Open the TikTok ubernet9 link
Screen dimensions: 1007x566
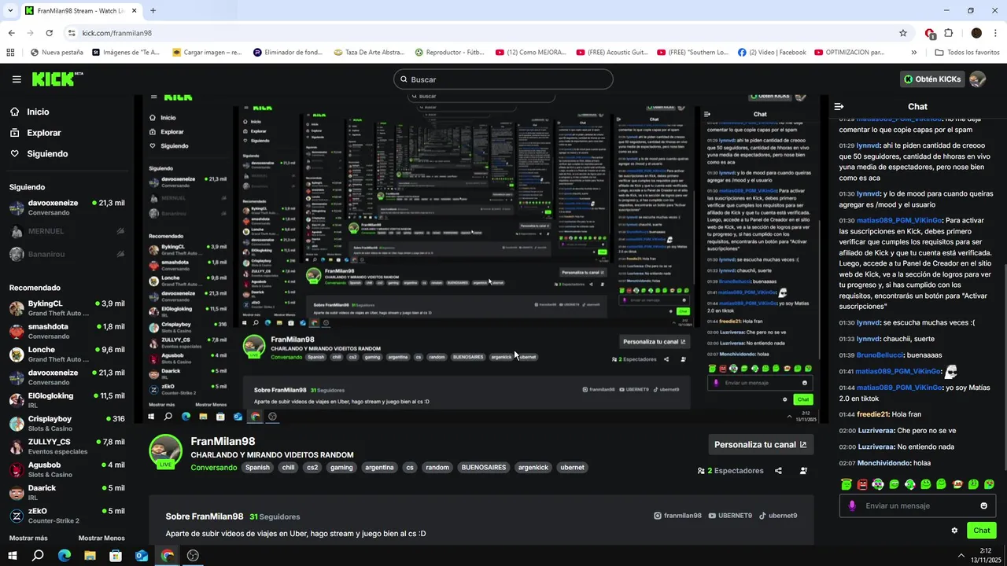(778, 516)
